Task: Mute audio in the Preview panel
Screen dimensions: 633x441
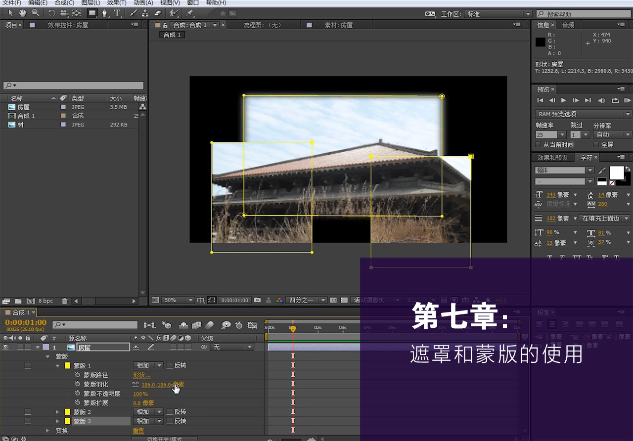Action: [601, 100]
